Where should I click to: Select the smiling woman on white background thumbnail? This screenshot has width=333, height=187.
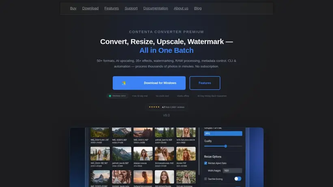(x=164, y=177)
